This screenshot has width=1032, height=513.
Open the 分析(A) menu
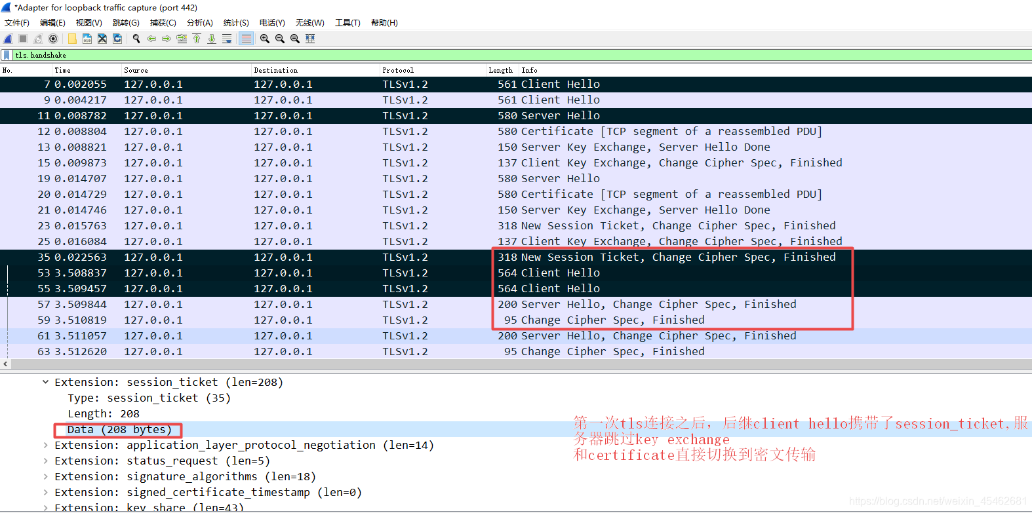pos(200,23)
